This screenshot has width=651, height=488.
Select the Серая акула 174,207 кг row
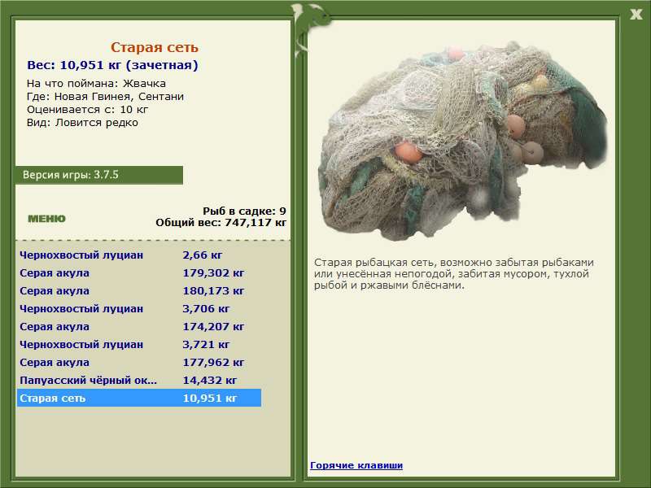(139, 327)
